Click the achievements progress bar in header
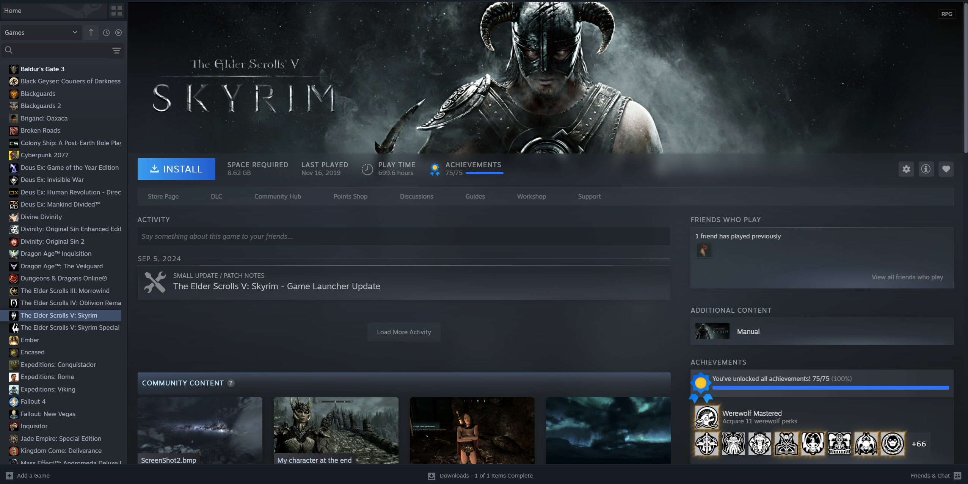 pyautogui.click(x=485, y=173)
